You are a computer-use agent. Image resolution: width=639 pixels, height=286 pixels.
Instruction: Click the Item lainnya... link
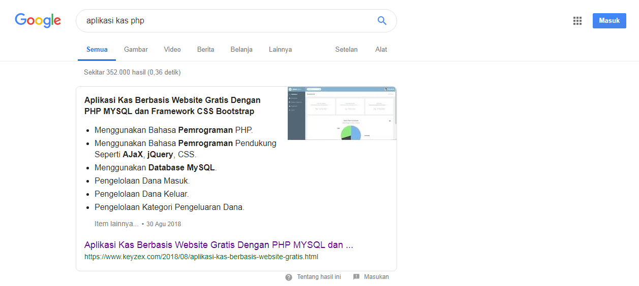click(x=116, y=224)
